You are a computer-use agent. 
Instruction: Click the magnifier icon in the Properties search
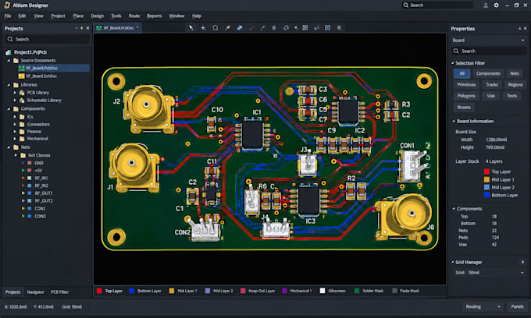[456, 51]
